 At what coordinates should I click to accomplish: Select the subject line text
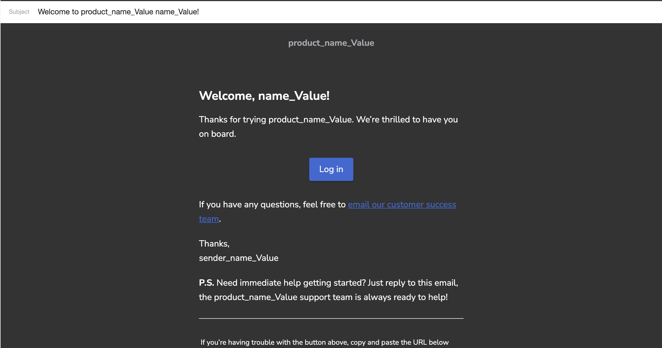pyautogui.click(x=118, y=12)
